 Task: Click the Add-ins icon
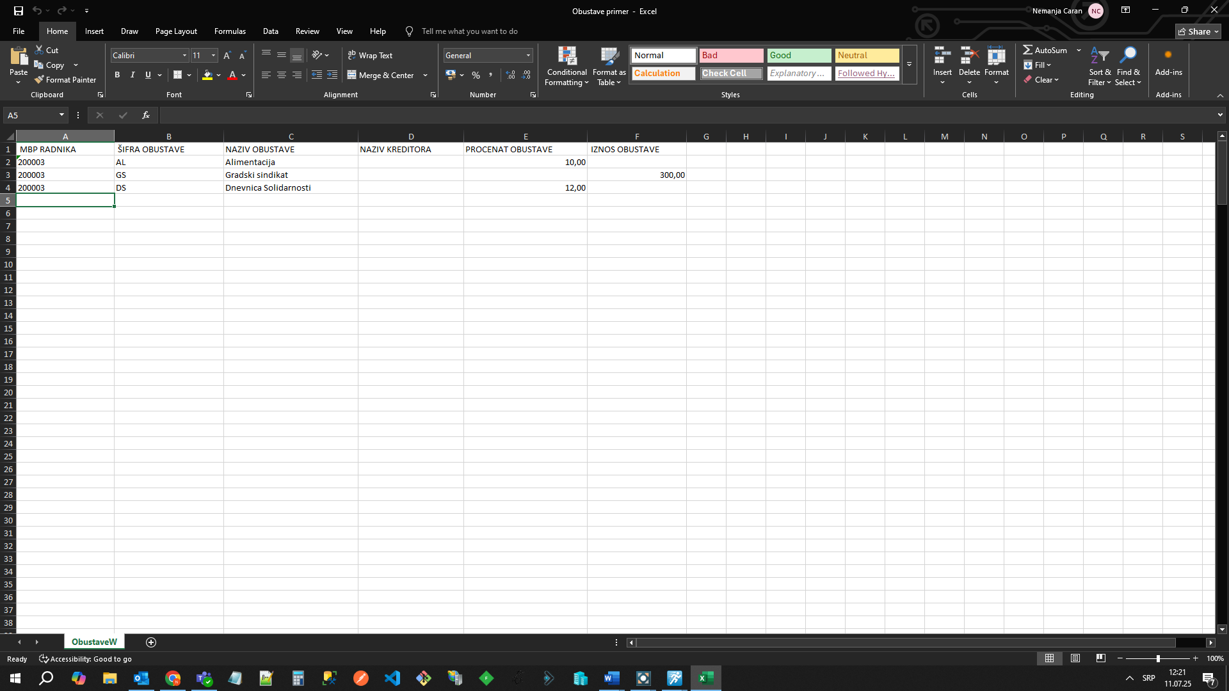(x=1169, y=62)
